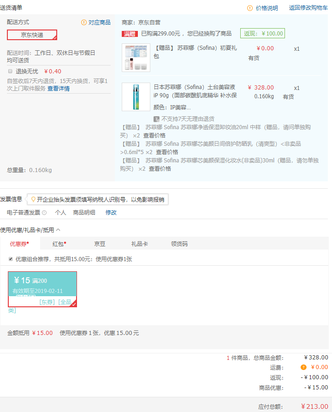The width and height of the screenshot is (332, 412).
Task: Click the orange 价格说明 info icon
Action: coord(250,8)
